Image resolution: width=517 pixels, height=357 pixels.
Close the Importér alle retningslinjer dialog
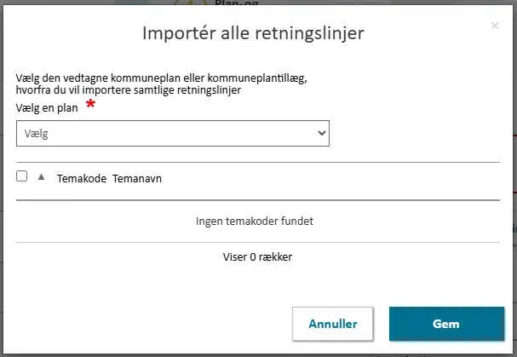(x=495, y=26)
